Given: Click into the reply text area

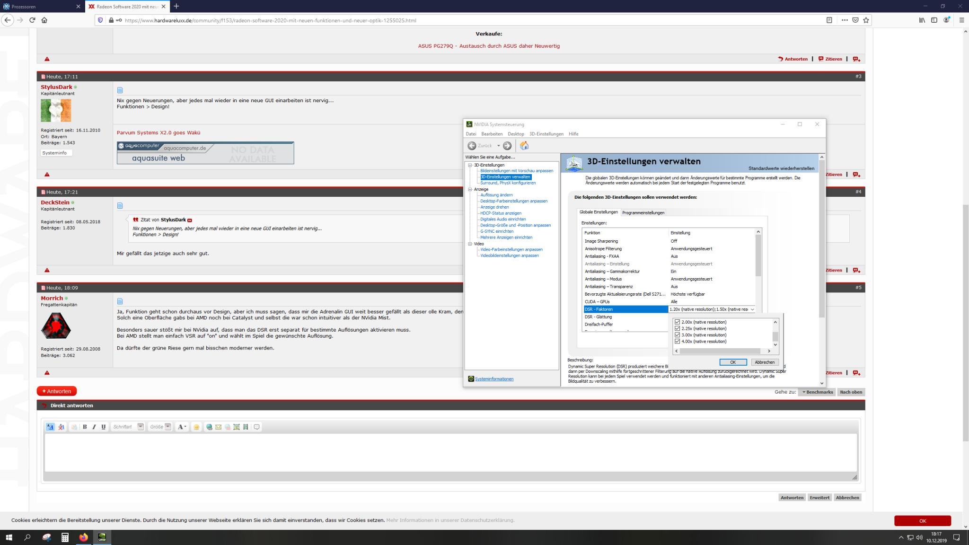Looking at the screenshot, I should 450,453.
